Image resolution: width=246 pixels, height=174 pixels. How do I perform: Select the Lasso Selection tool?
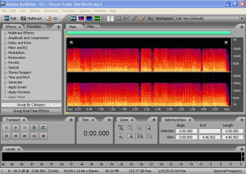pyautogui.click(x=126, y=18)
